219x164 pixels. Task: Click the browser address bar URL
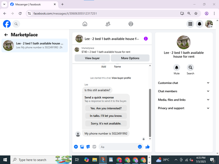(x=65, y=14)
